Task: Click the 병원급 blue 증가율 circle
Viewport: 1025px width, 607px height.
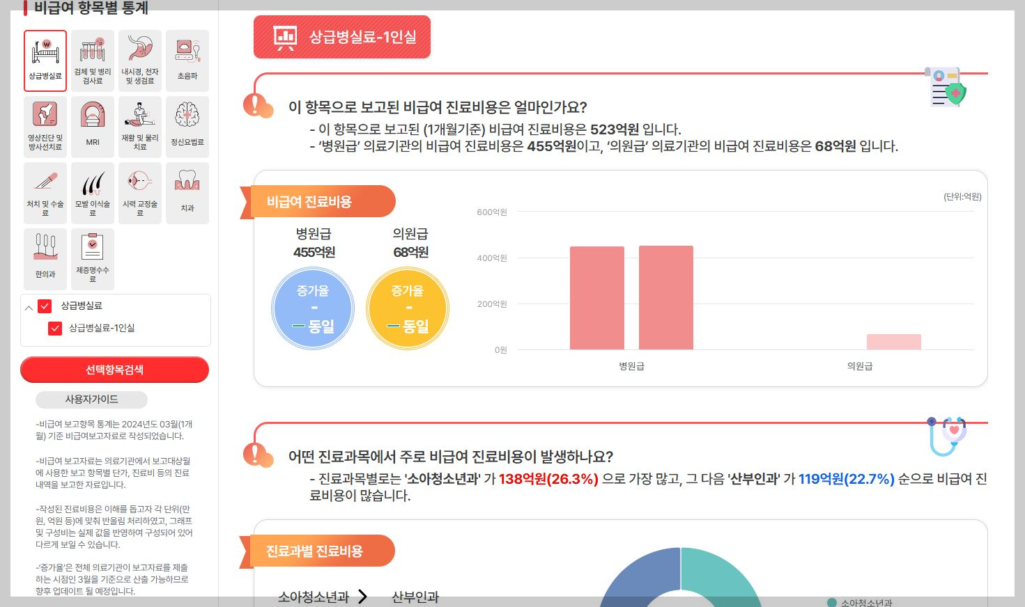Action: (x=314, y=308)
